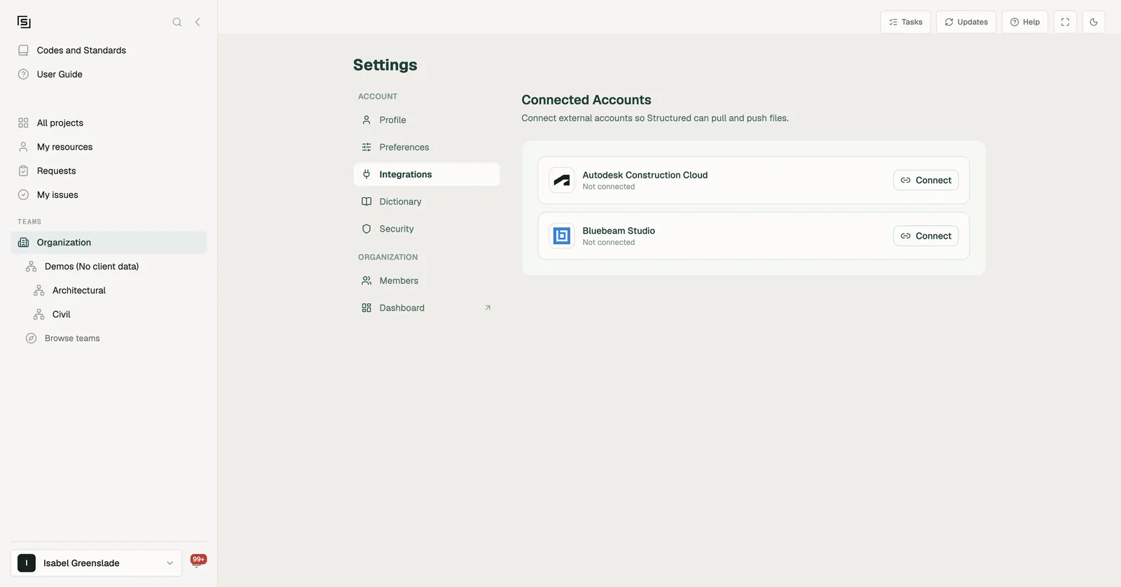Open the Dashboard external link arrow
The height and width of the screenshot is (587, 1121).
tap(488, 308)
